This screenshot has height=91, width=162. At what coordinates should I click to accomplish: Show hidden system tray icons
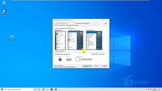coord(146,89)
